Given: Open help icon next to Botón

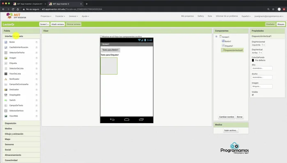Looking at the screenshot, I should [x=37, y=42].
